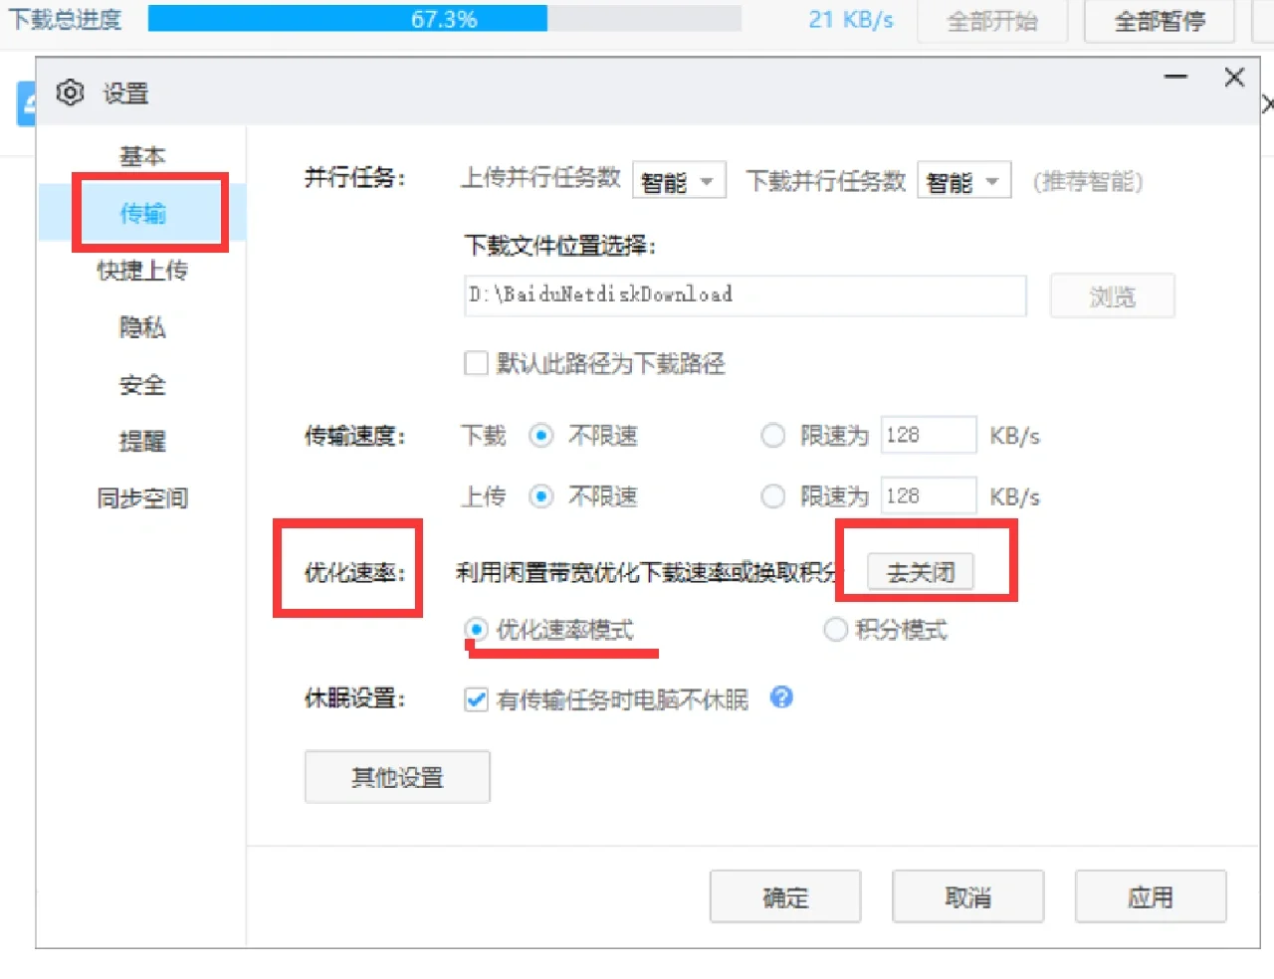Open 其他设置 for more options
The width and height of the screenshot is (1274, 979).
(x=396, y=777)
